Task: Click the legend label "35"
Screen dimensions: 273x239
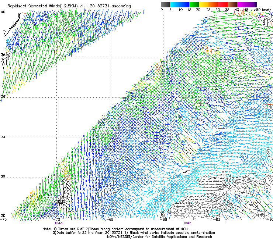Action: click(227, 10)
